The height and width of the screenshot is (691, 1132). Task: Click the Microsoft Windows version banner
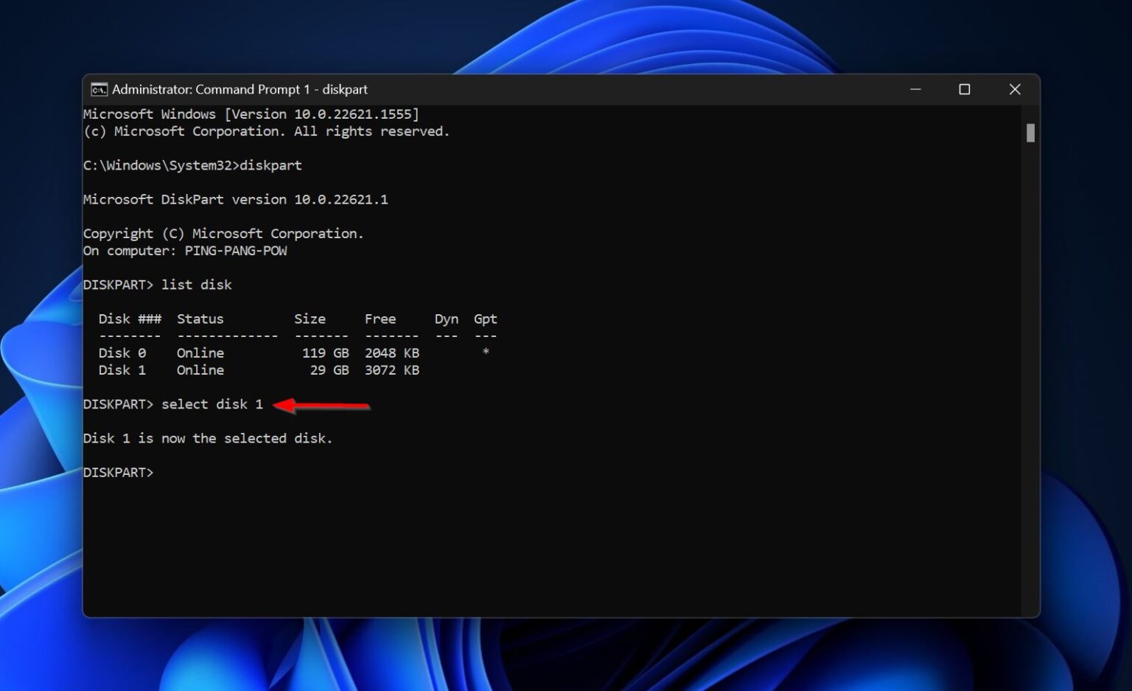point(251,114)
